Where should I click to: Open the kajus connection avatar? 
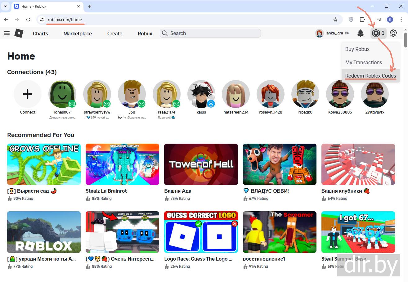point(201,94)
